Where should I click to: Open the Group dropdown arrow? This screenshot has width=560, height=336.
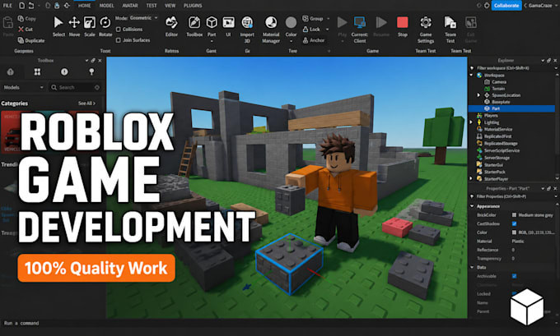click(x=329, y=19)
